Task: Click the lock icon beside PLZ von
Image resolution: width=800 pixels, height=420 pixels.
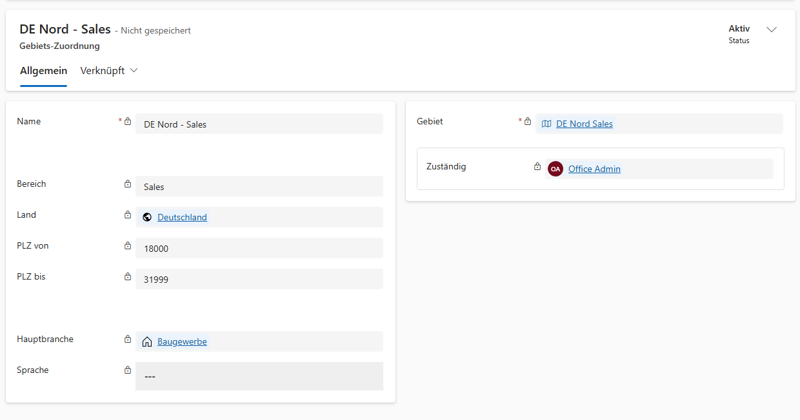Action: 128,246
